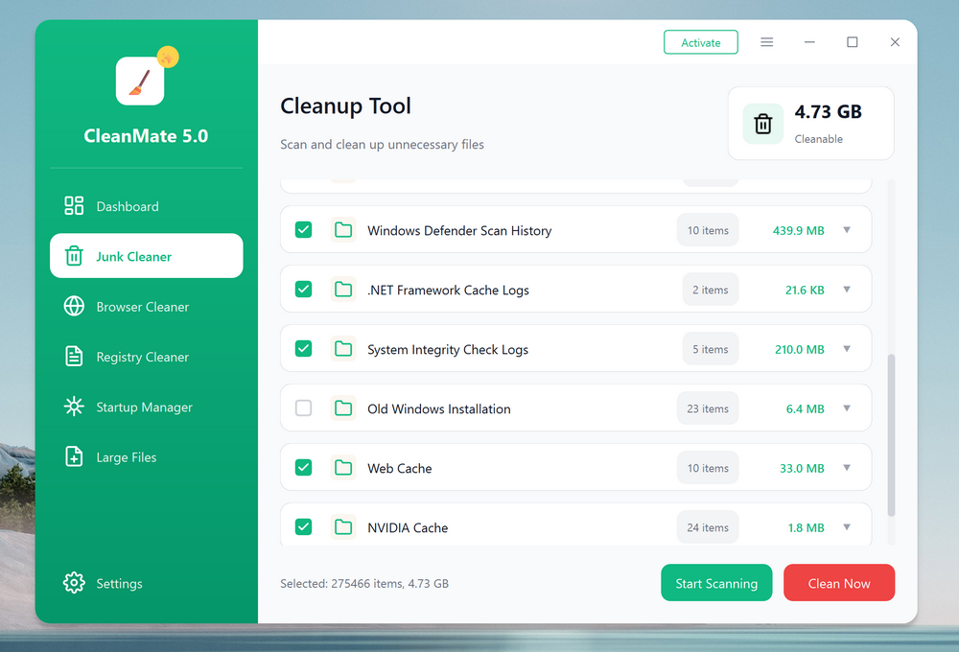Open Large Files file icon
Image resolution: width=959 pixels, height=652 pixels.
coord(73,457)
